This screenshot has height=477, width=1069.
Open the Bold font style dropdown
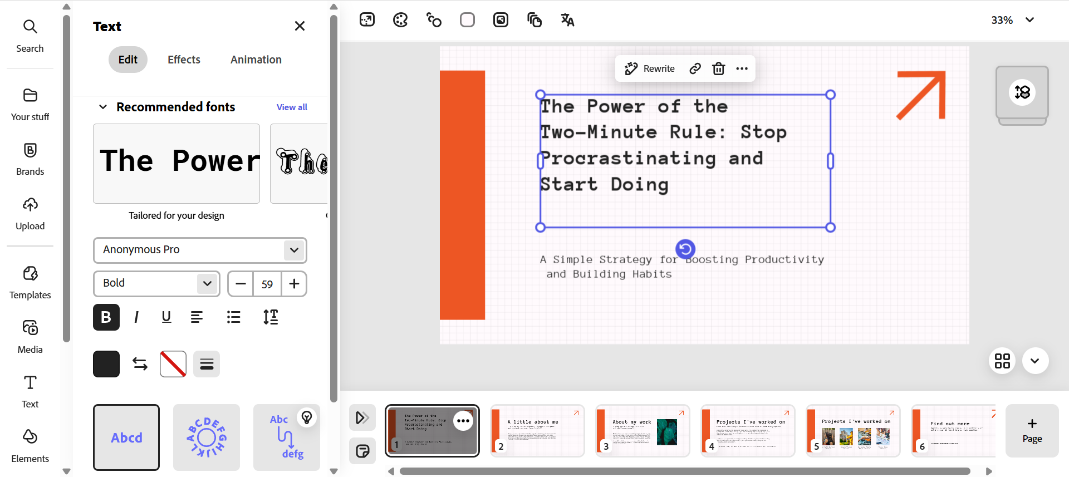[x=156, y=283]
